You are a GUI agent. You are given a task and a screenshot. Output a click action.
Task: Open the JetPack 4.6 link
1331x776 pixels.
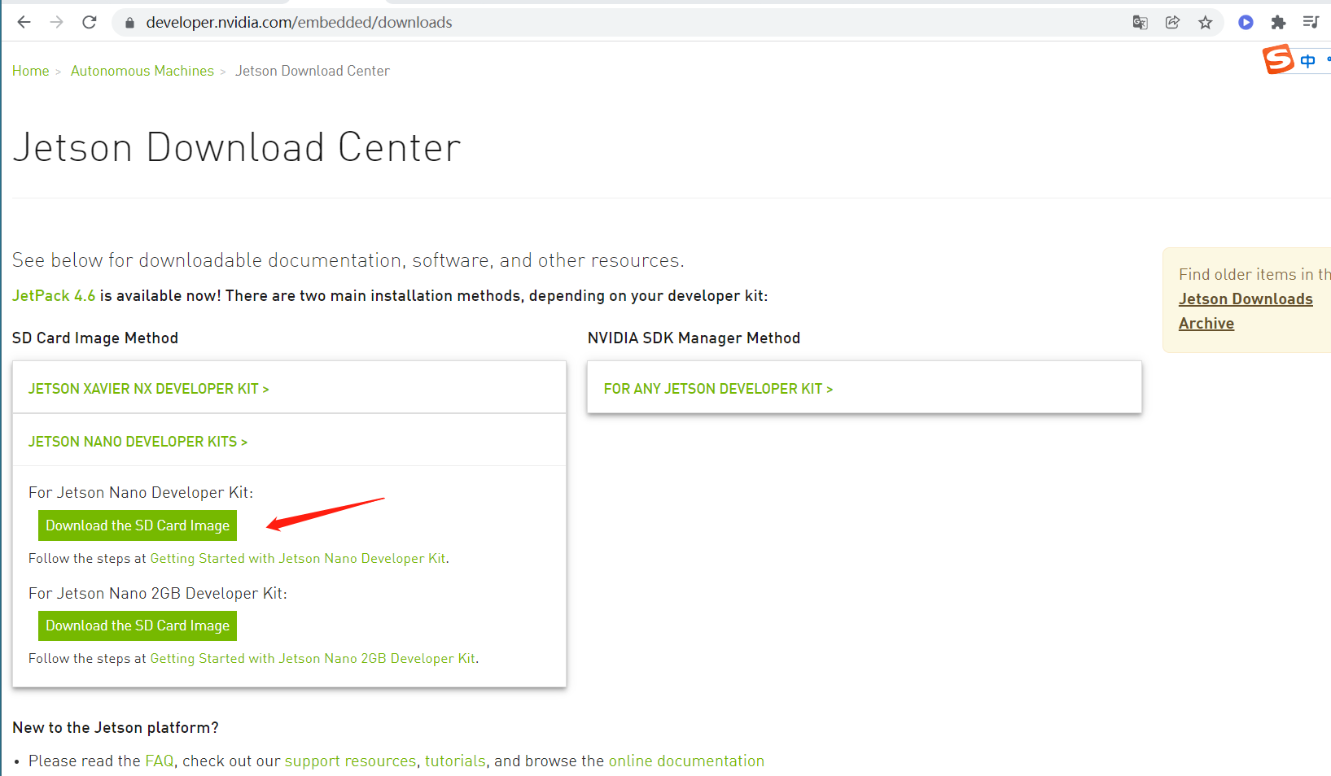pyautogui.click(x=54, y=295)
